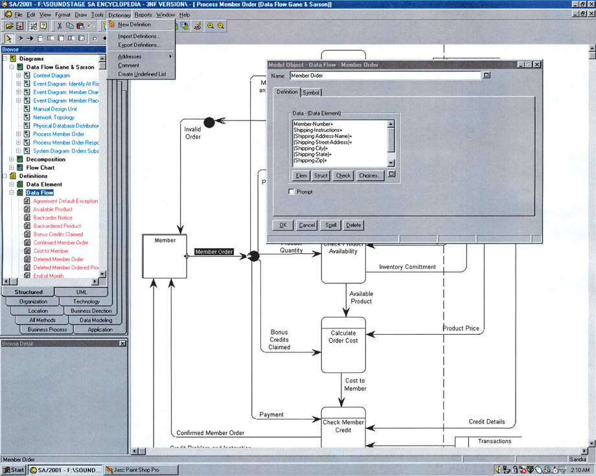Click data element list scroll down arrow
The height and width of the screenshot is (476, 596).
point(391,163)
